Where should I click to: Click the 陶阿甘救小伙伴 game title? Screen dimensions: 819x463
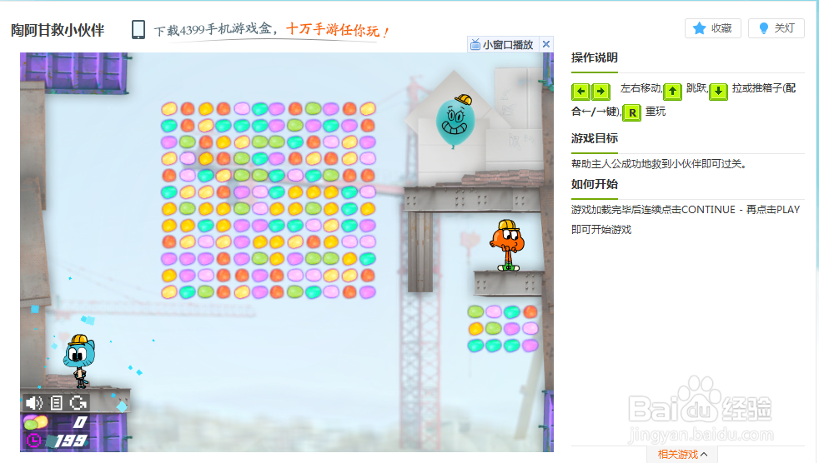(58, 30)
